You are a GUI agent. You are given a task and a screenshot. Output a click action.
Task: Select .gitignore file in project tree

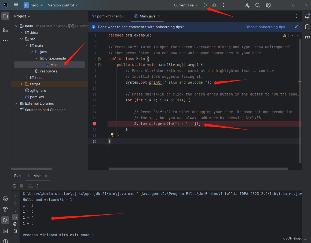tap(38, 90)
